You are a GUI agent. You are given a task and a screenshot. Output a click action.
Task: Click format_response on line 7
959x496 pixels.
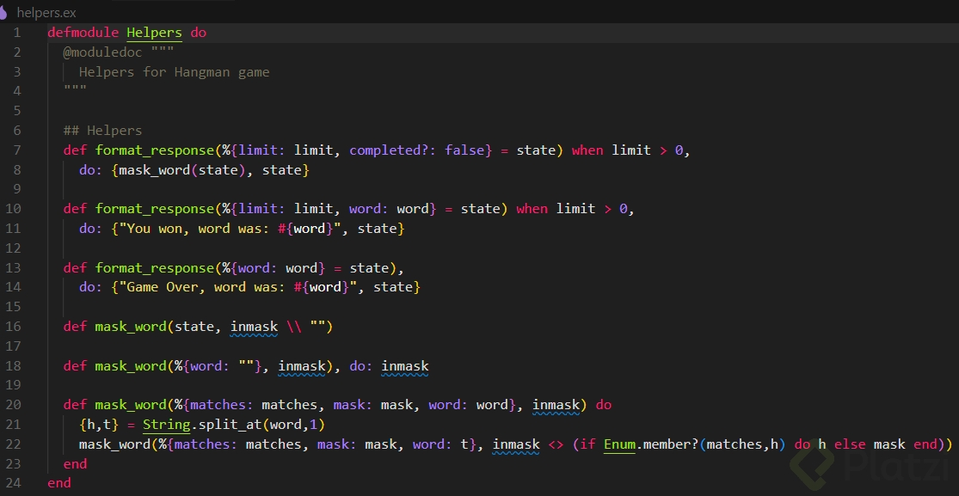click(154, 150)
